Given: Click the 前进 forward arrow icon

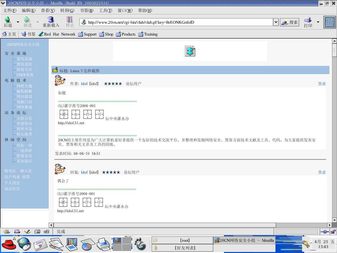Looking at the screenshot, I should click(x=27, y=19).
